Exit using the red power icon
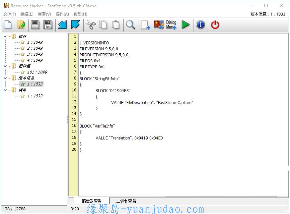 [215, 25]
